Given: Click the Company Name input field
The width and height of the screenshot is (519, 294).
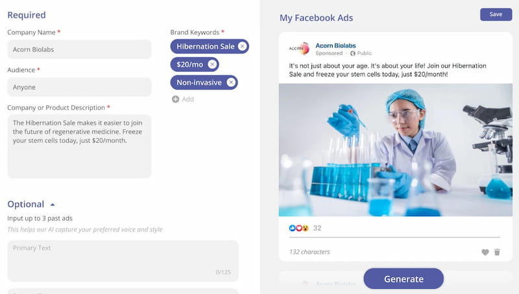Looking at the screenshot, I should (x=79, y=49).
